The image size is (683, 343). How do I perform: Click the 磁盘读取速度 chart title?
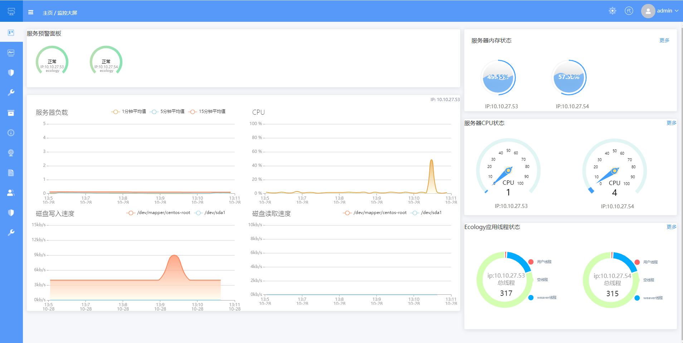tap(272, 214)
